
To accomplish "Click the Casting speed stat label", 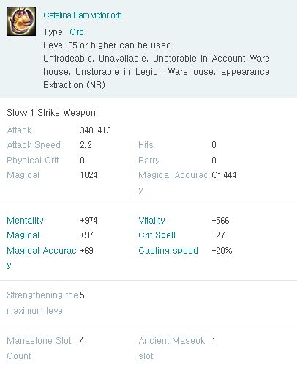I will (x=168, y=251).
